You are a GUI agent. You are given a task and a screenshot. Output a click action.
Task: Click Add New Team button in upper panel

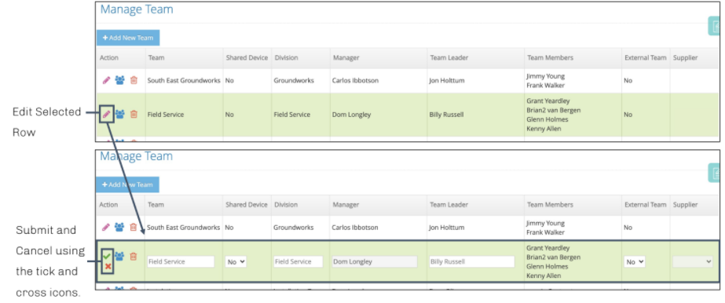tap(128, 38)
